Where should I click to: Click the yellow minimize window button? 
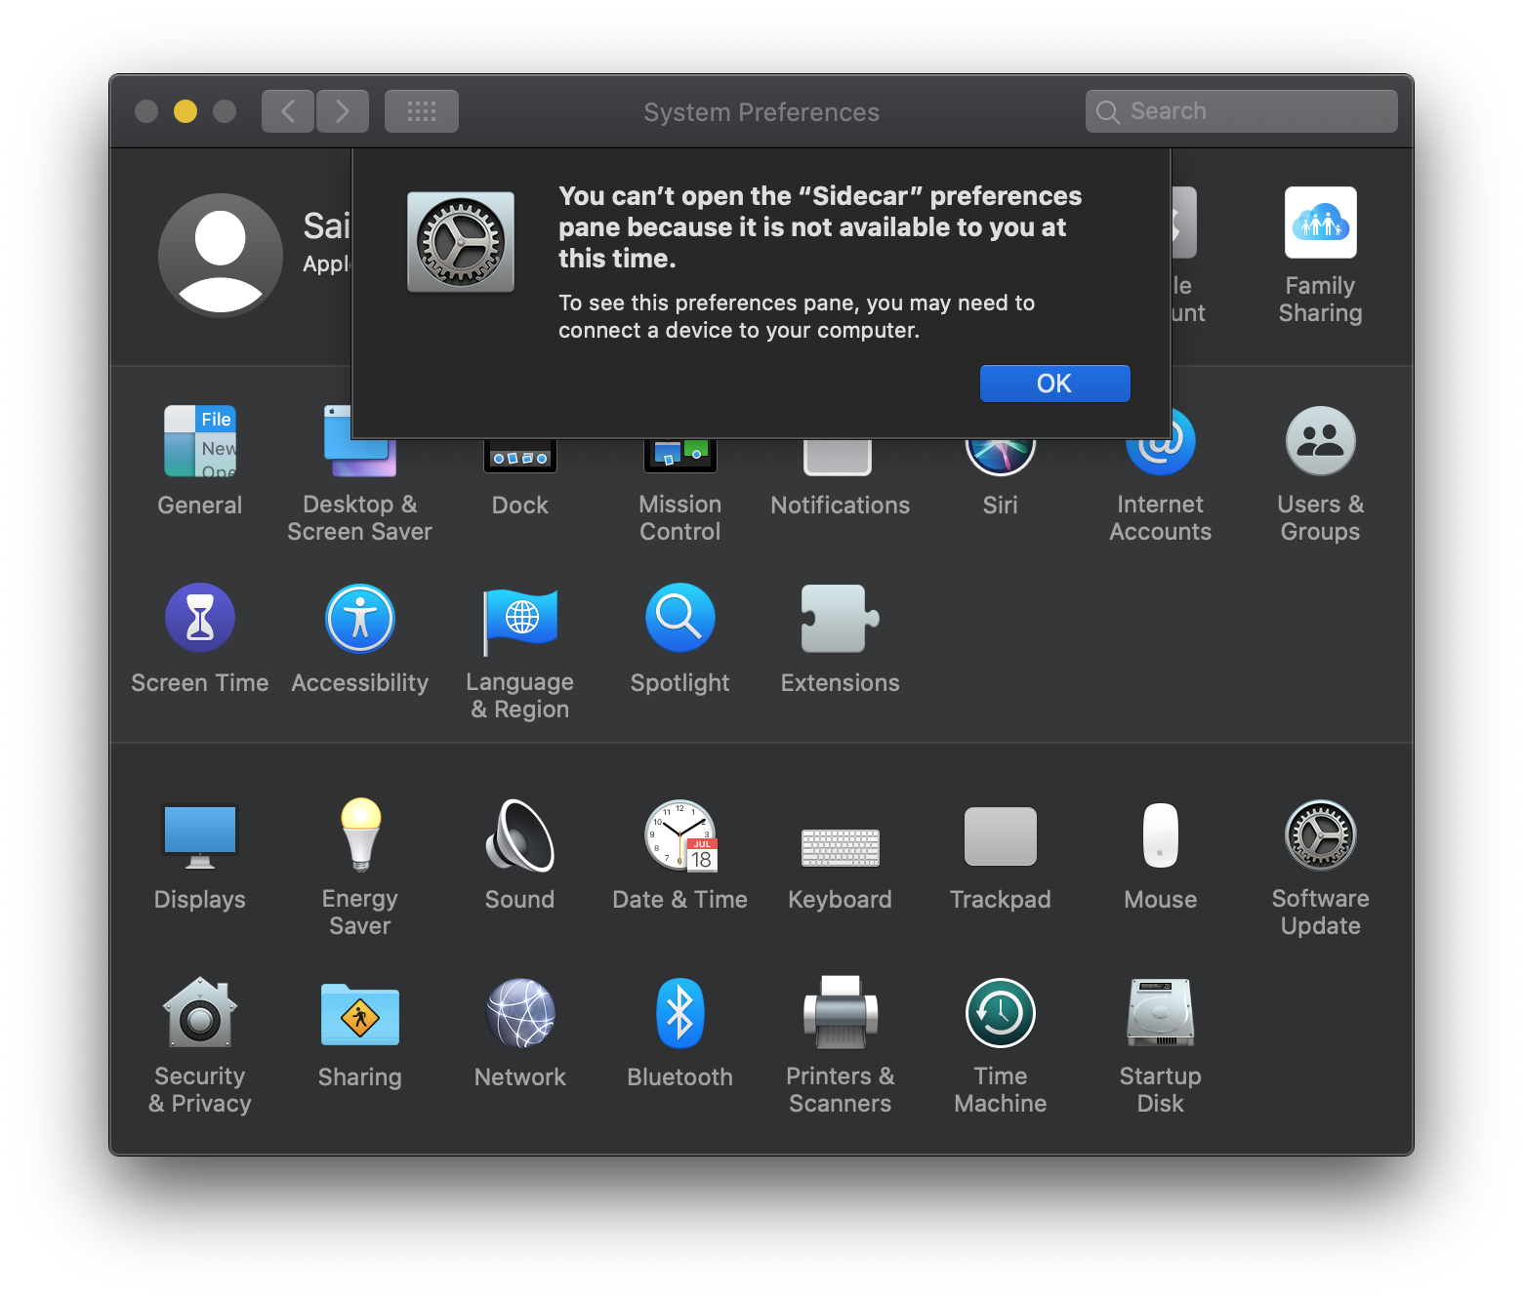click(x=185, y=111)
